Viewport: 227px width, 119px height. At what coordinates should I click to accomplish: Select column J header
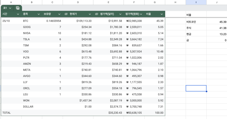click(217, 2)
